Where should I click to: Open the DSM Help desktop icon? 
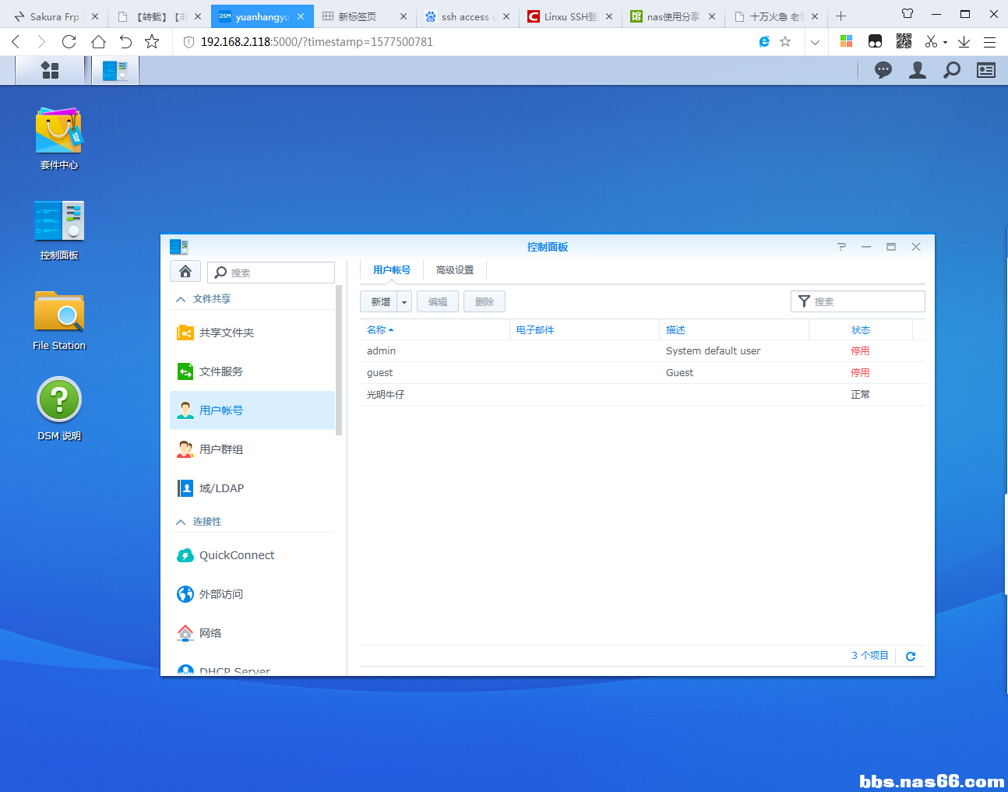pos(59,410)
